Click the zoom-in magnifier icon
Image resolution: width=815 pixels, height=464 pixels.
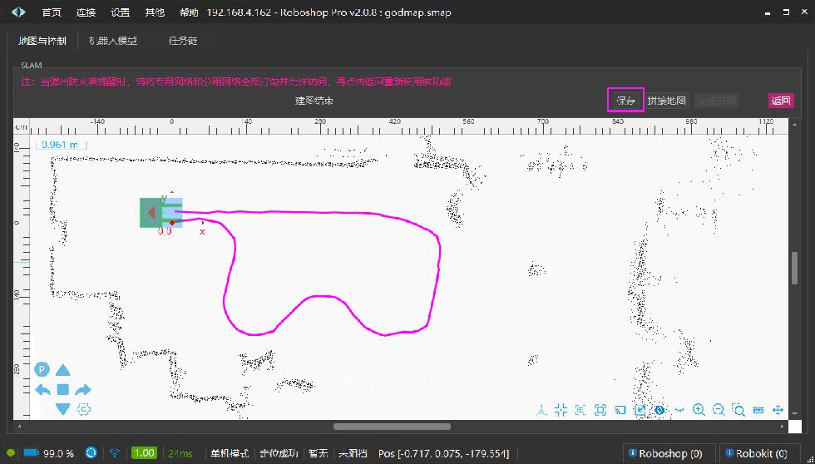(699, 410)
